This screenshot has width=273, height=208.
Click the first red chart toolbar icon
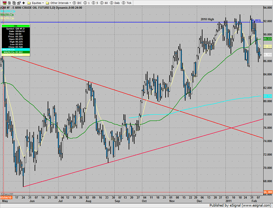point(3,2)
